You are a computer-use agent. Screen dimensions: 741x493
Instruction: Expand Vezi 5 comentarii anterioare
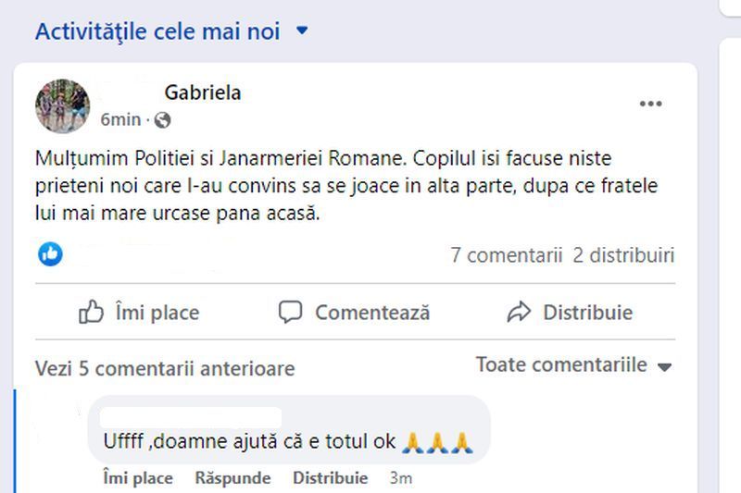pos(165,369)
